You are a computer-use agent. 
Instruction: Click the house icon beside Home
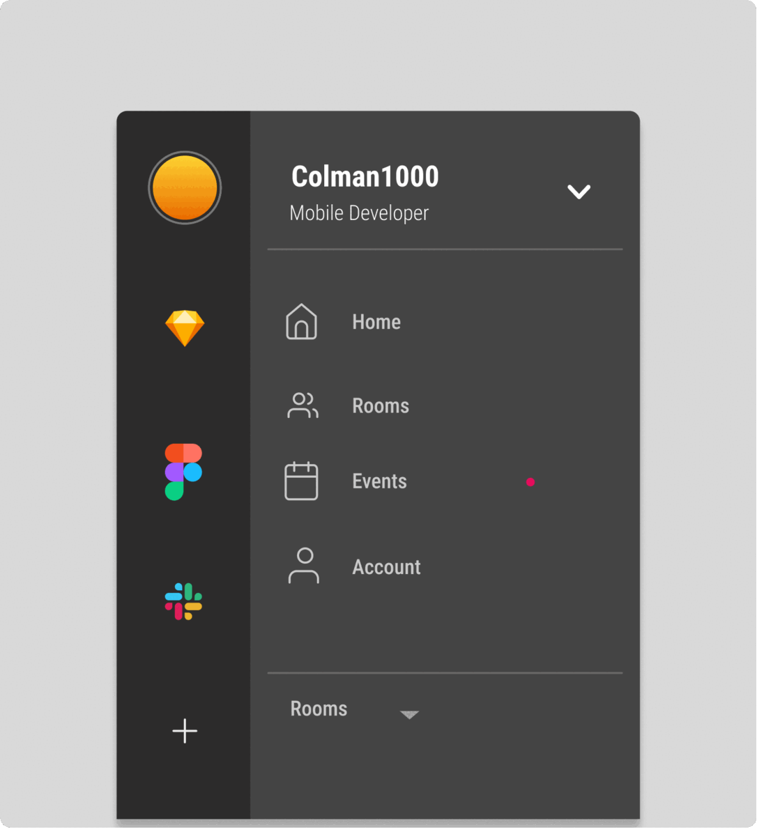(302, 322)
